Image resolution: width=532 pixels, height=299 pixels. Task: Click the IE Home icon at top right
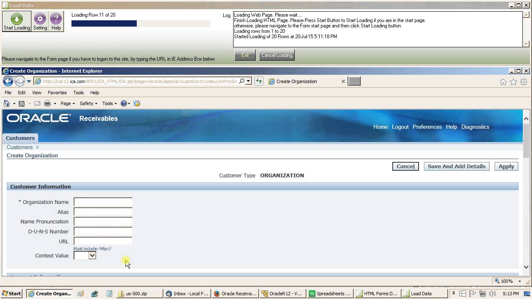tap(503, 82)
